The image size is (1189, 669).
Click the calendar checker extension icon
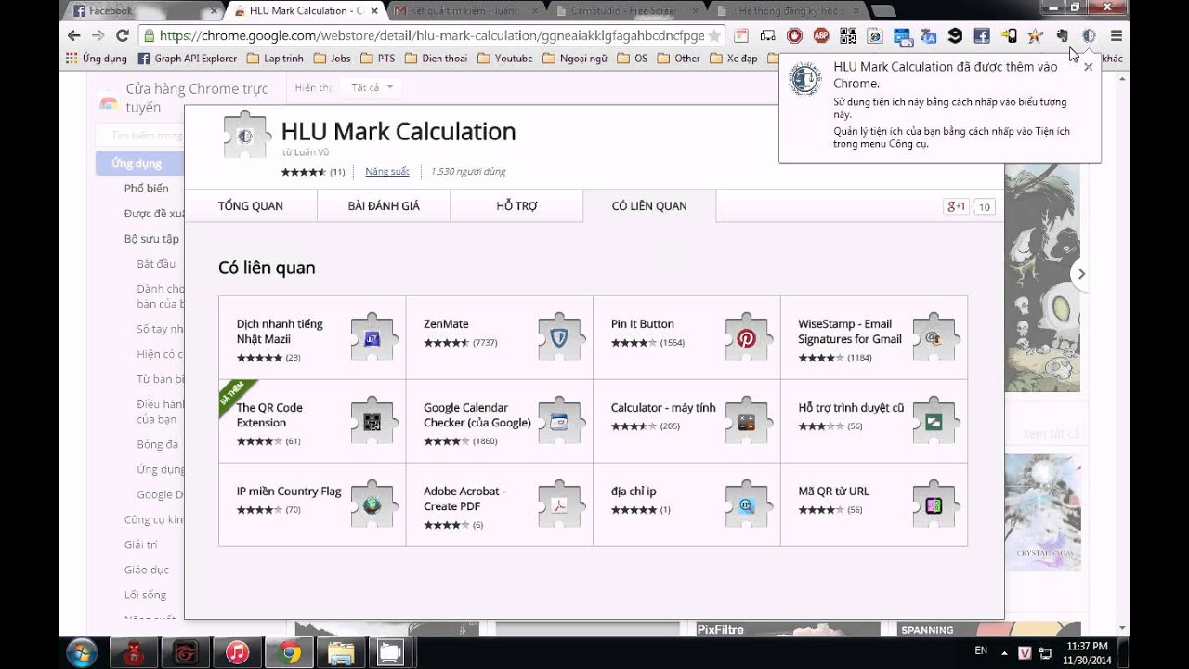pos(902,35)
